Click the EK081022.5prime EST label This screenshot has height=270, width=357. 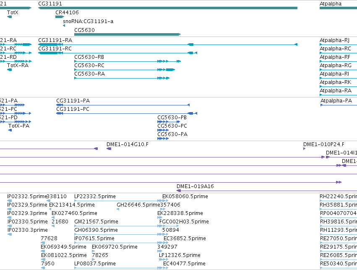pyautogui.click(x=64, y=255)
